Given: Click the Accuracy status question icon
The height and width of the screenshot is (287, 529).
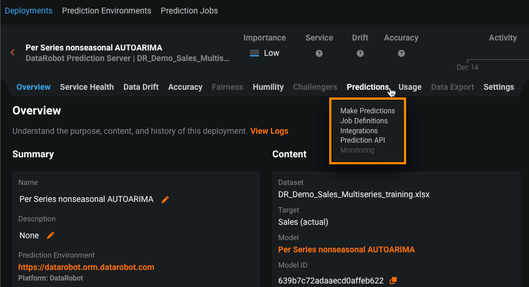Looking at the screenshot, I should [x=401, y=53].
